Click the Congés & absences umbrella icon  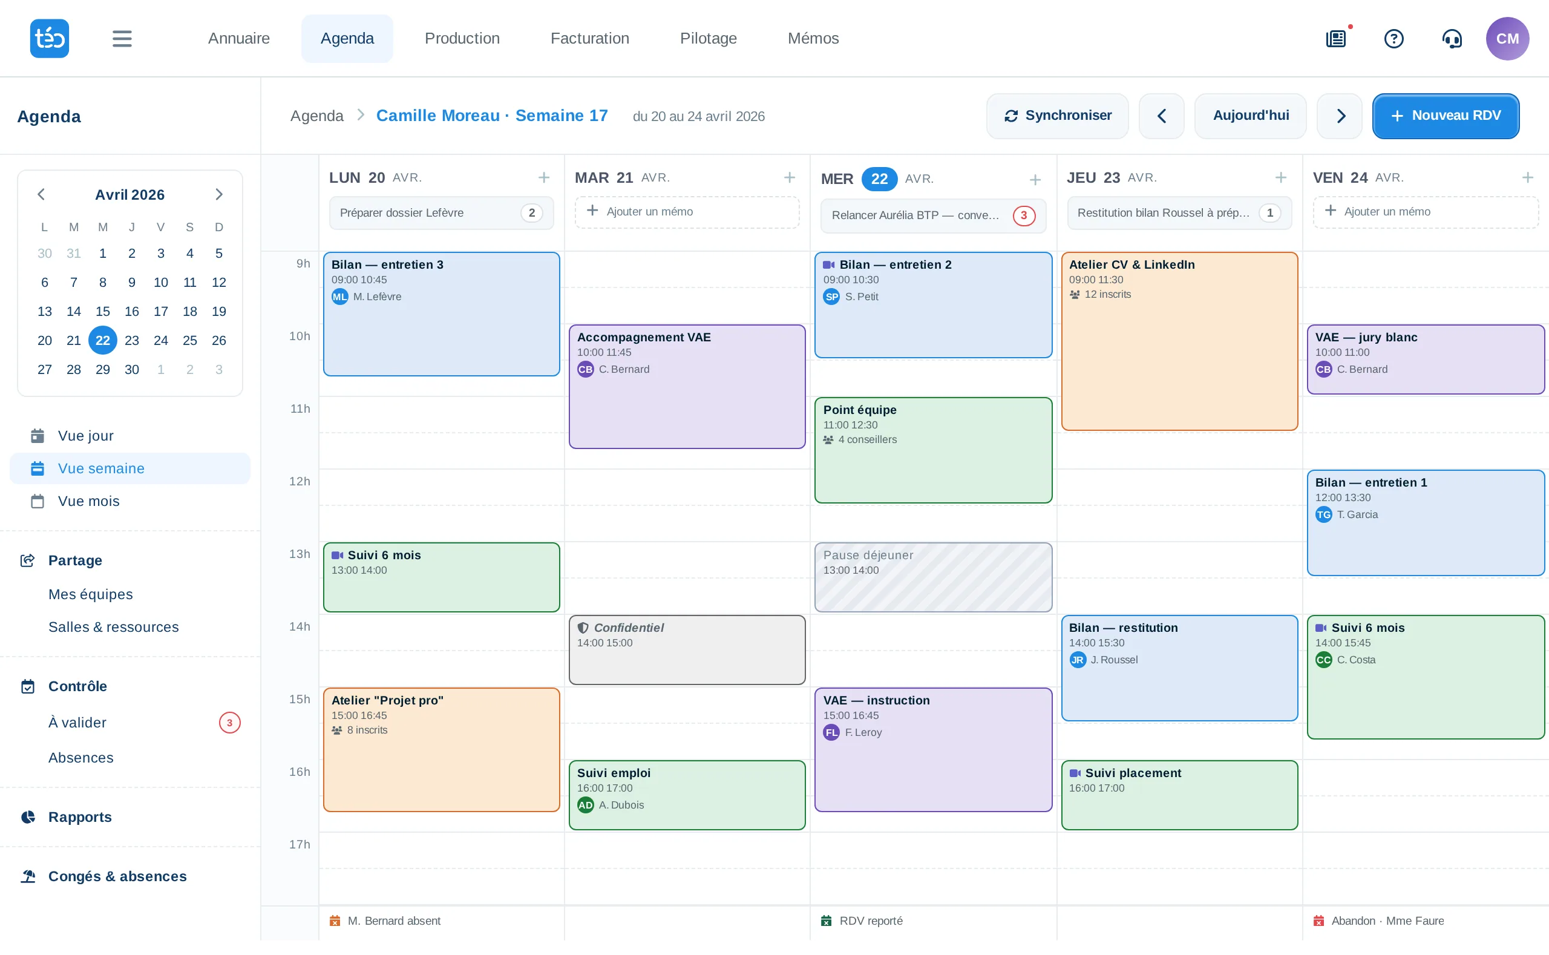[28, 877]
